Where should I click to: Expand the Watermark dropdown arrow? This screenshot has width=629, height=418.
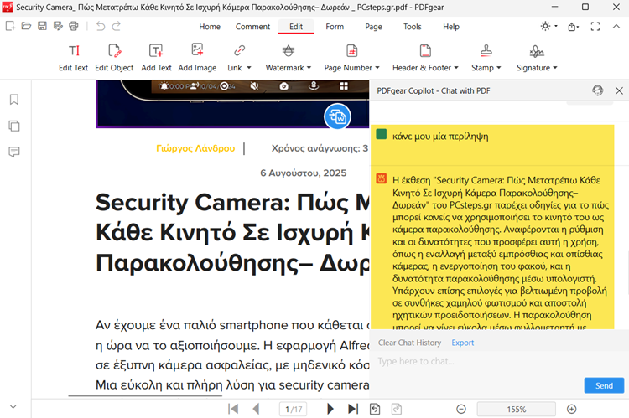tap(309, 68)
